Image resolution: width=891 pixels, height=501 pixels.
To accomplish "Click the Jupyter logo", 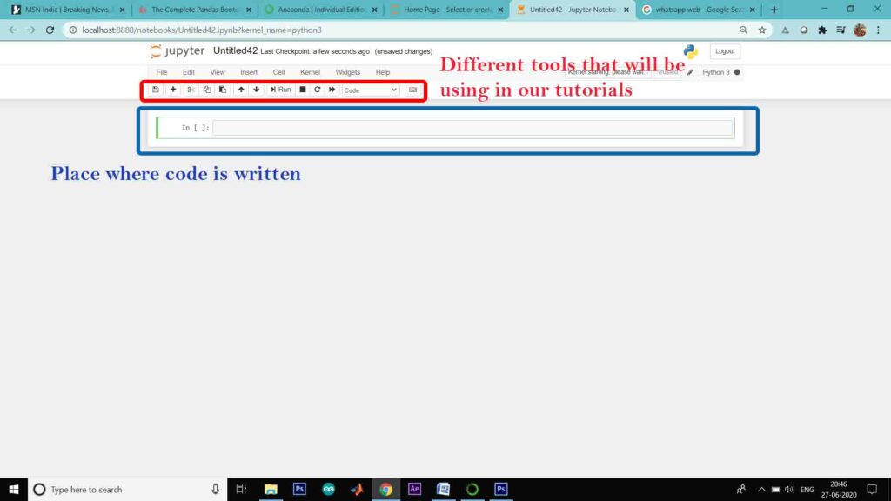I will (178, 51).
